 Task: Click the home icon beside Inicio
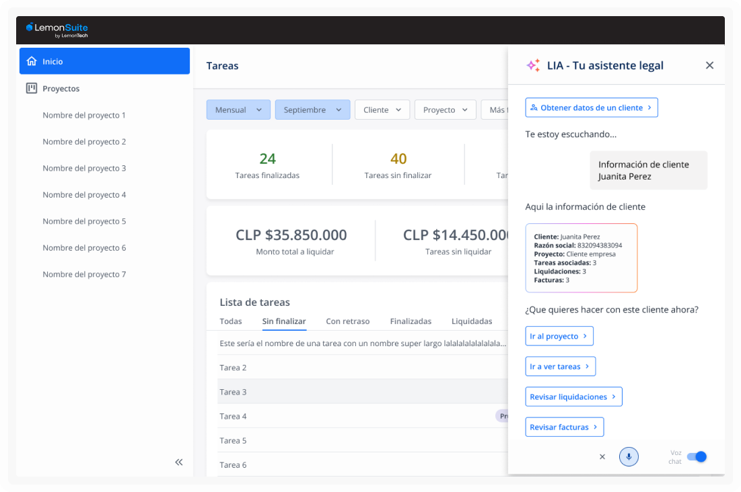click(32, 61)
